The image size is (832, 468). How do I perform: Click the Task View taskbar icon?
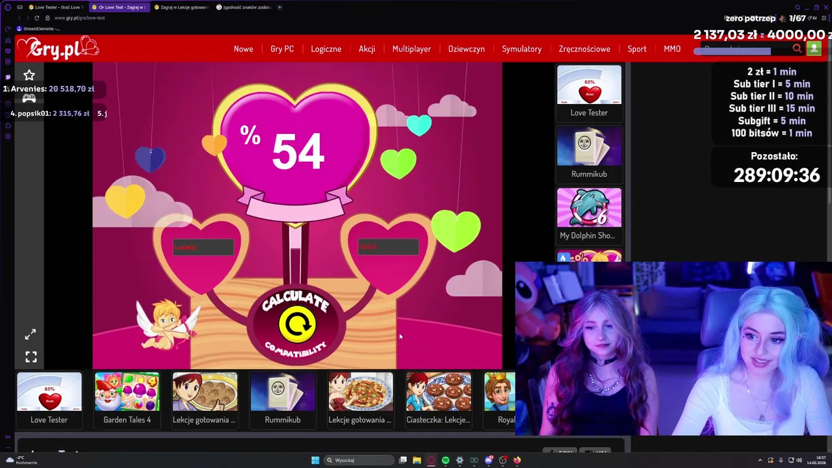coord(403,460)
